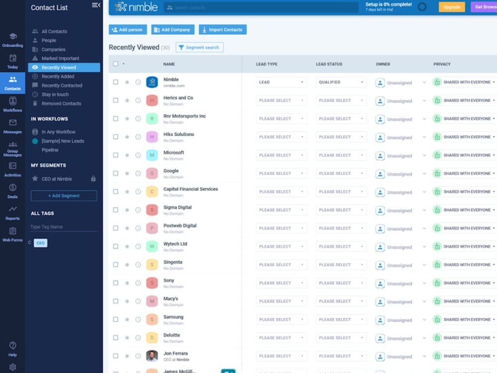The image size is (497, 373).
Task: Click the Nimble logo in the header
Action: [136, 6]
